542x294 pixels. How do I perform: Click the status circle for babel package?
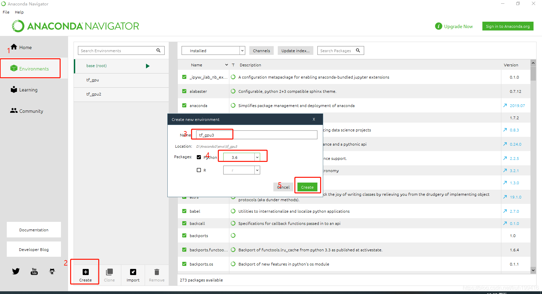(233, 211)
